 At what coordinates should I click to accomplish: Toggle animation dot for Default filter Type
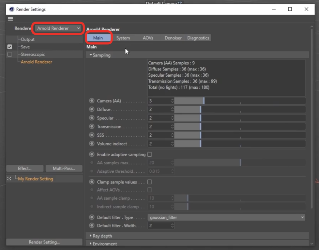point(92,217)
